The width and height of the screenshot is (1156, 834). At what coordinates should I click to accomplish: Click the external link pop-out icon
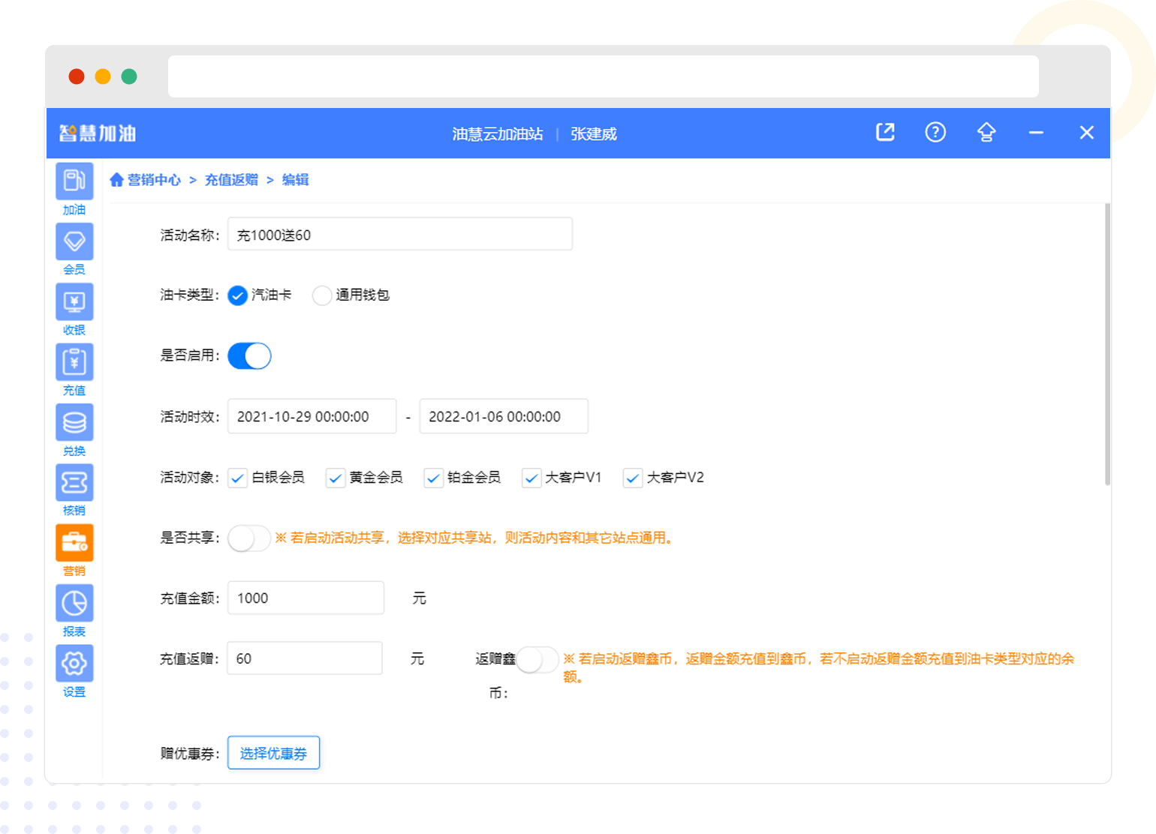tap(886, 133)
